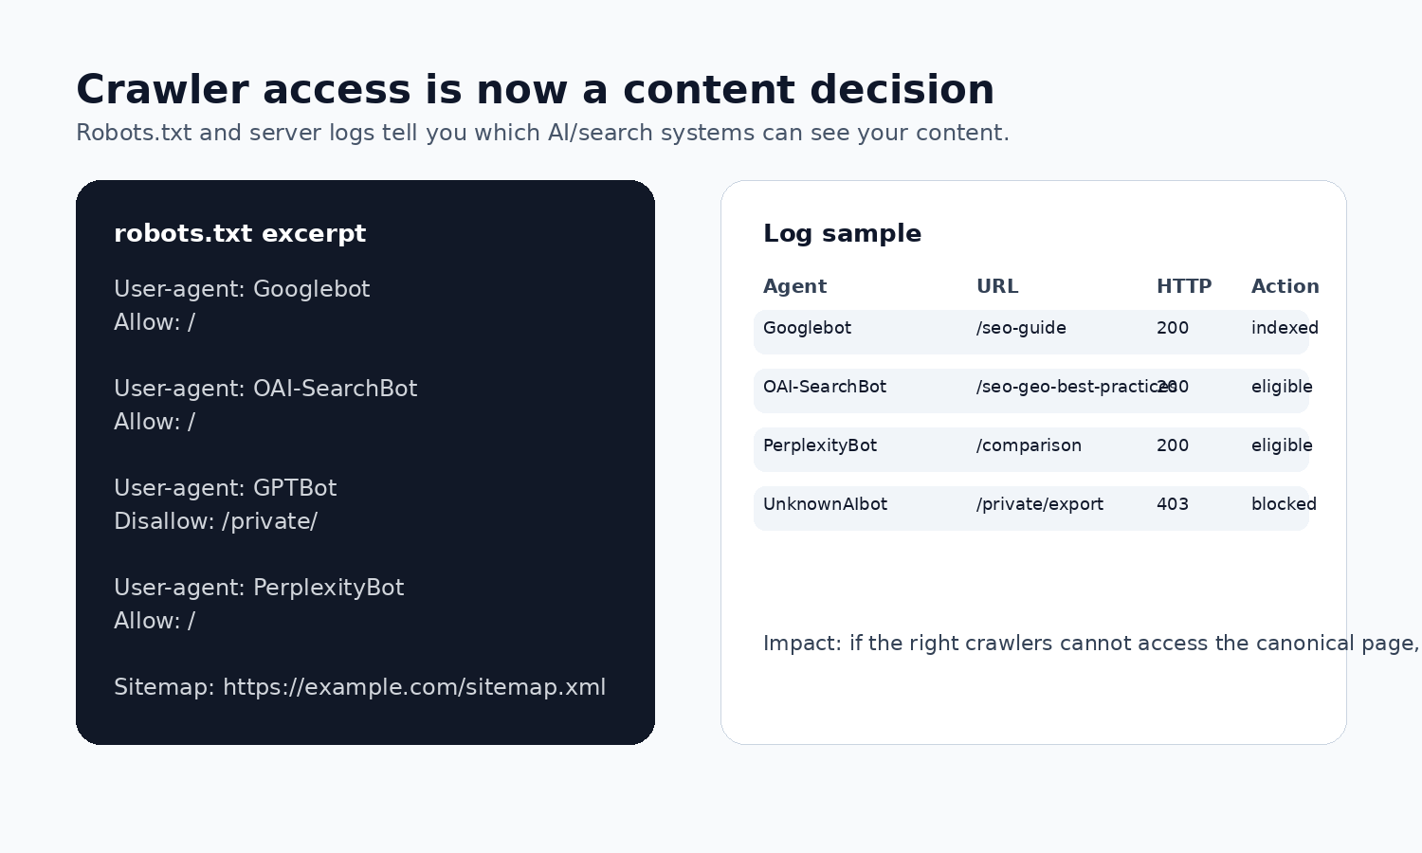
Task: Select the 'User-agent: PerplexityBot' line
Action: pos(259,588)
